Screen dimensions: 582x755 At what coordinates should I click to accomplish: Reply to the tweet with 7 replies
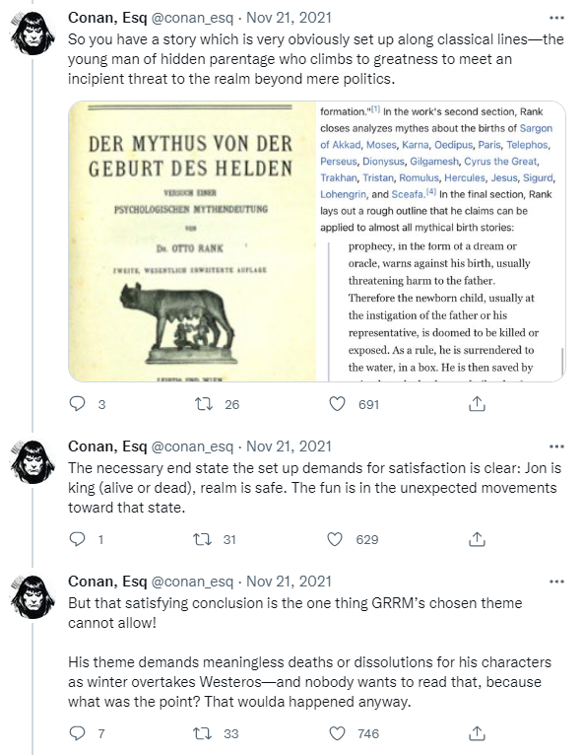(78, 733)
